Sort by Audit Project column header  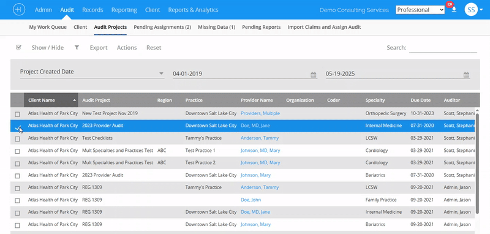96,100
